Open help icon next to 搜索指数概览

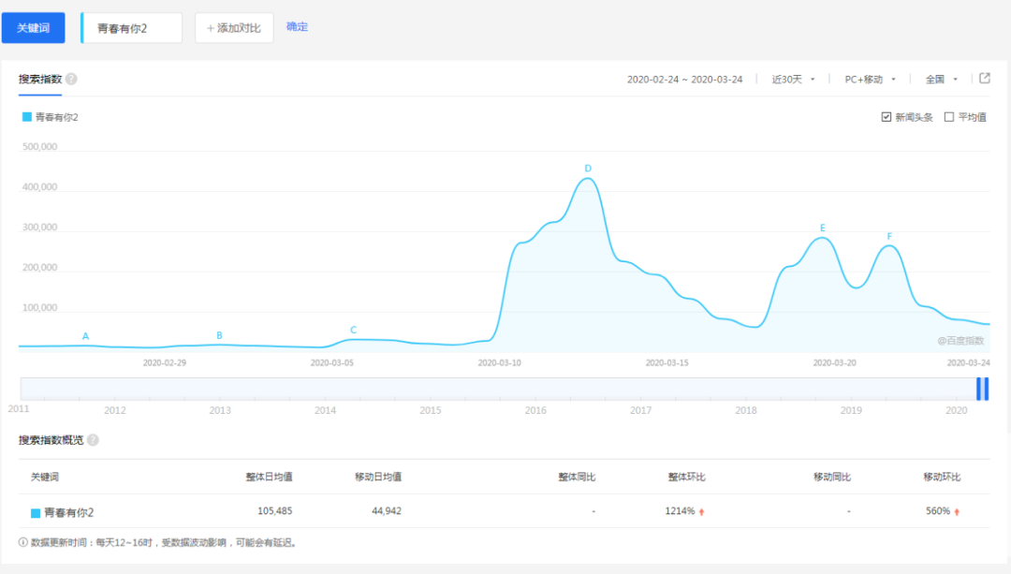click(x=93, y=440)
